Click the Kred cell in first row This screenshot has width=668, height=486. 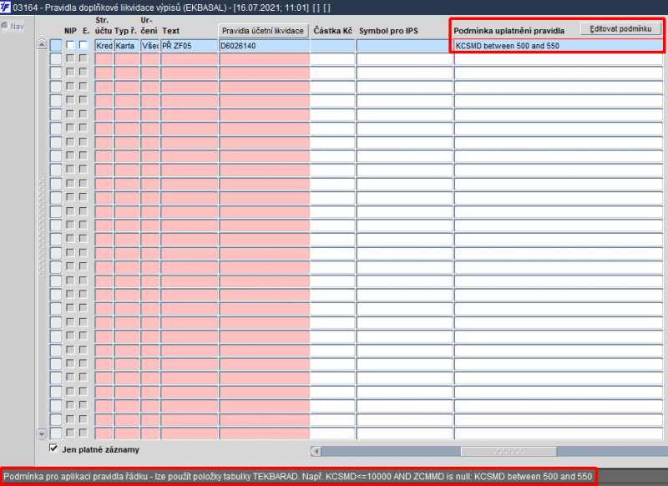click(x=104, y=46)
